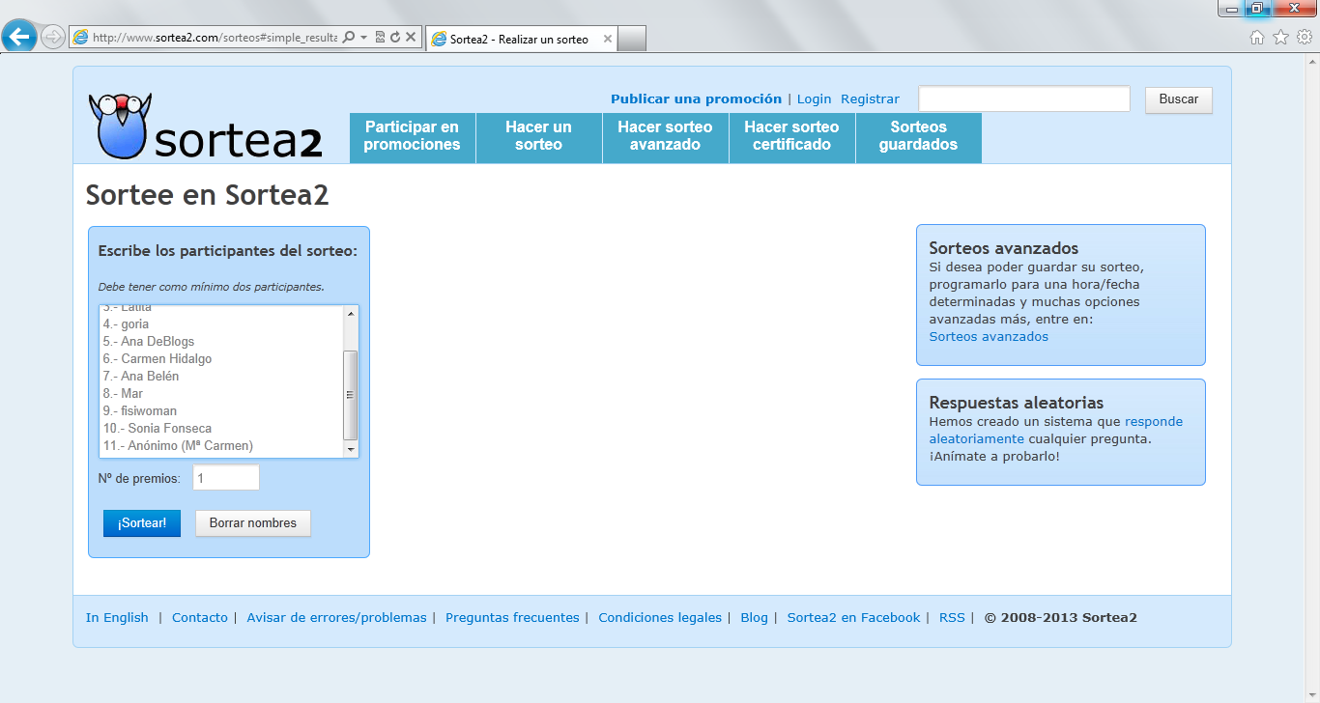Click participant entry '11.- Anónimo (Mª Carmen)'
Screen dimensions: 1320x703
[178, 446]
